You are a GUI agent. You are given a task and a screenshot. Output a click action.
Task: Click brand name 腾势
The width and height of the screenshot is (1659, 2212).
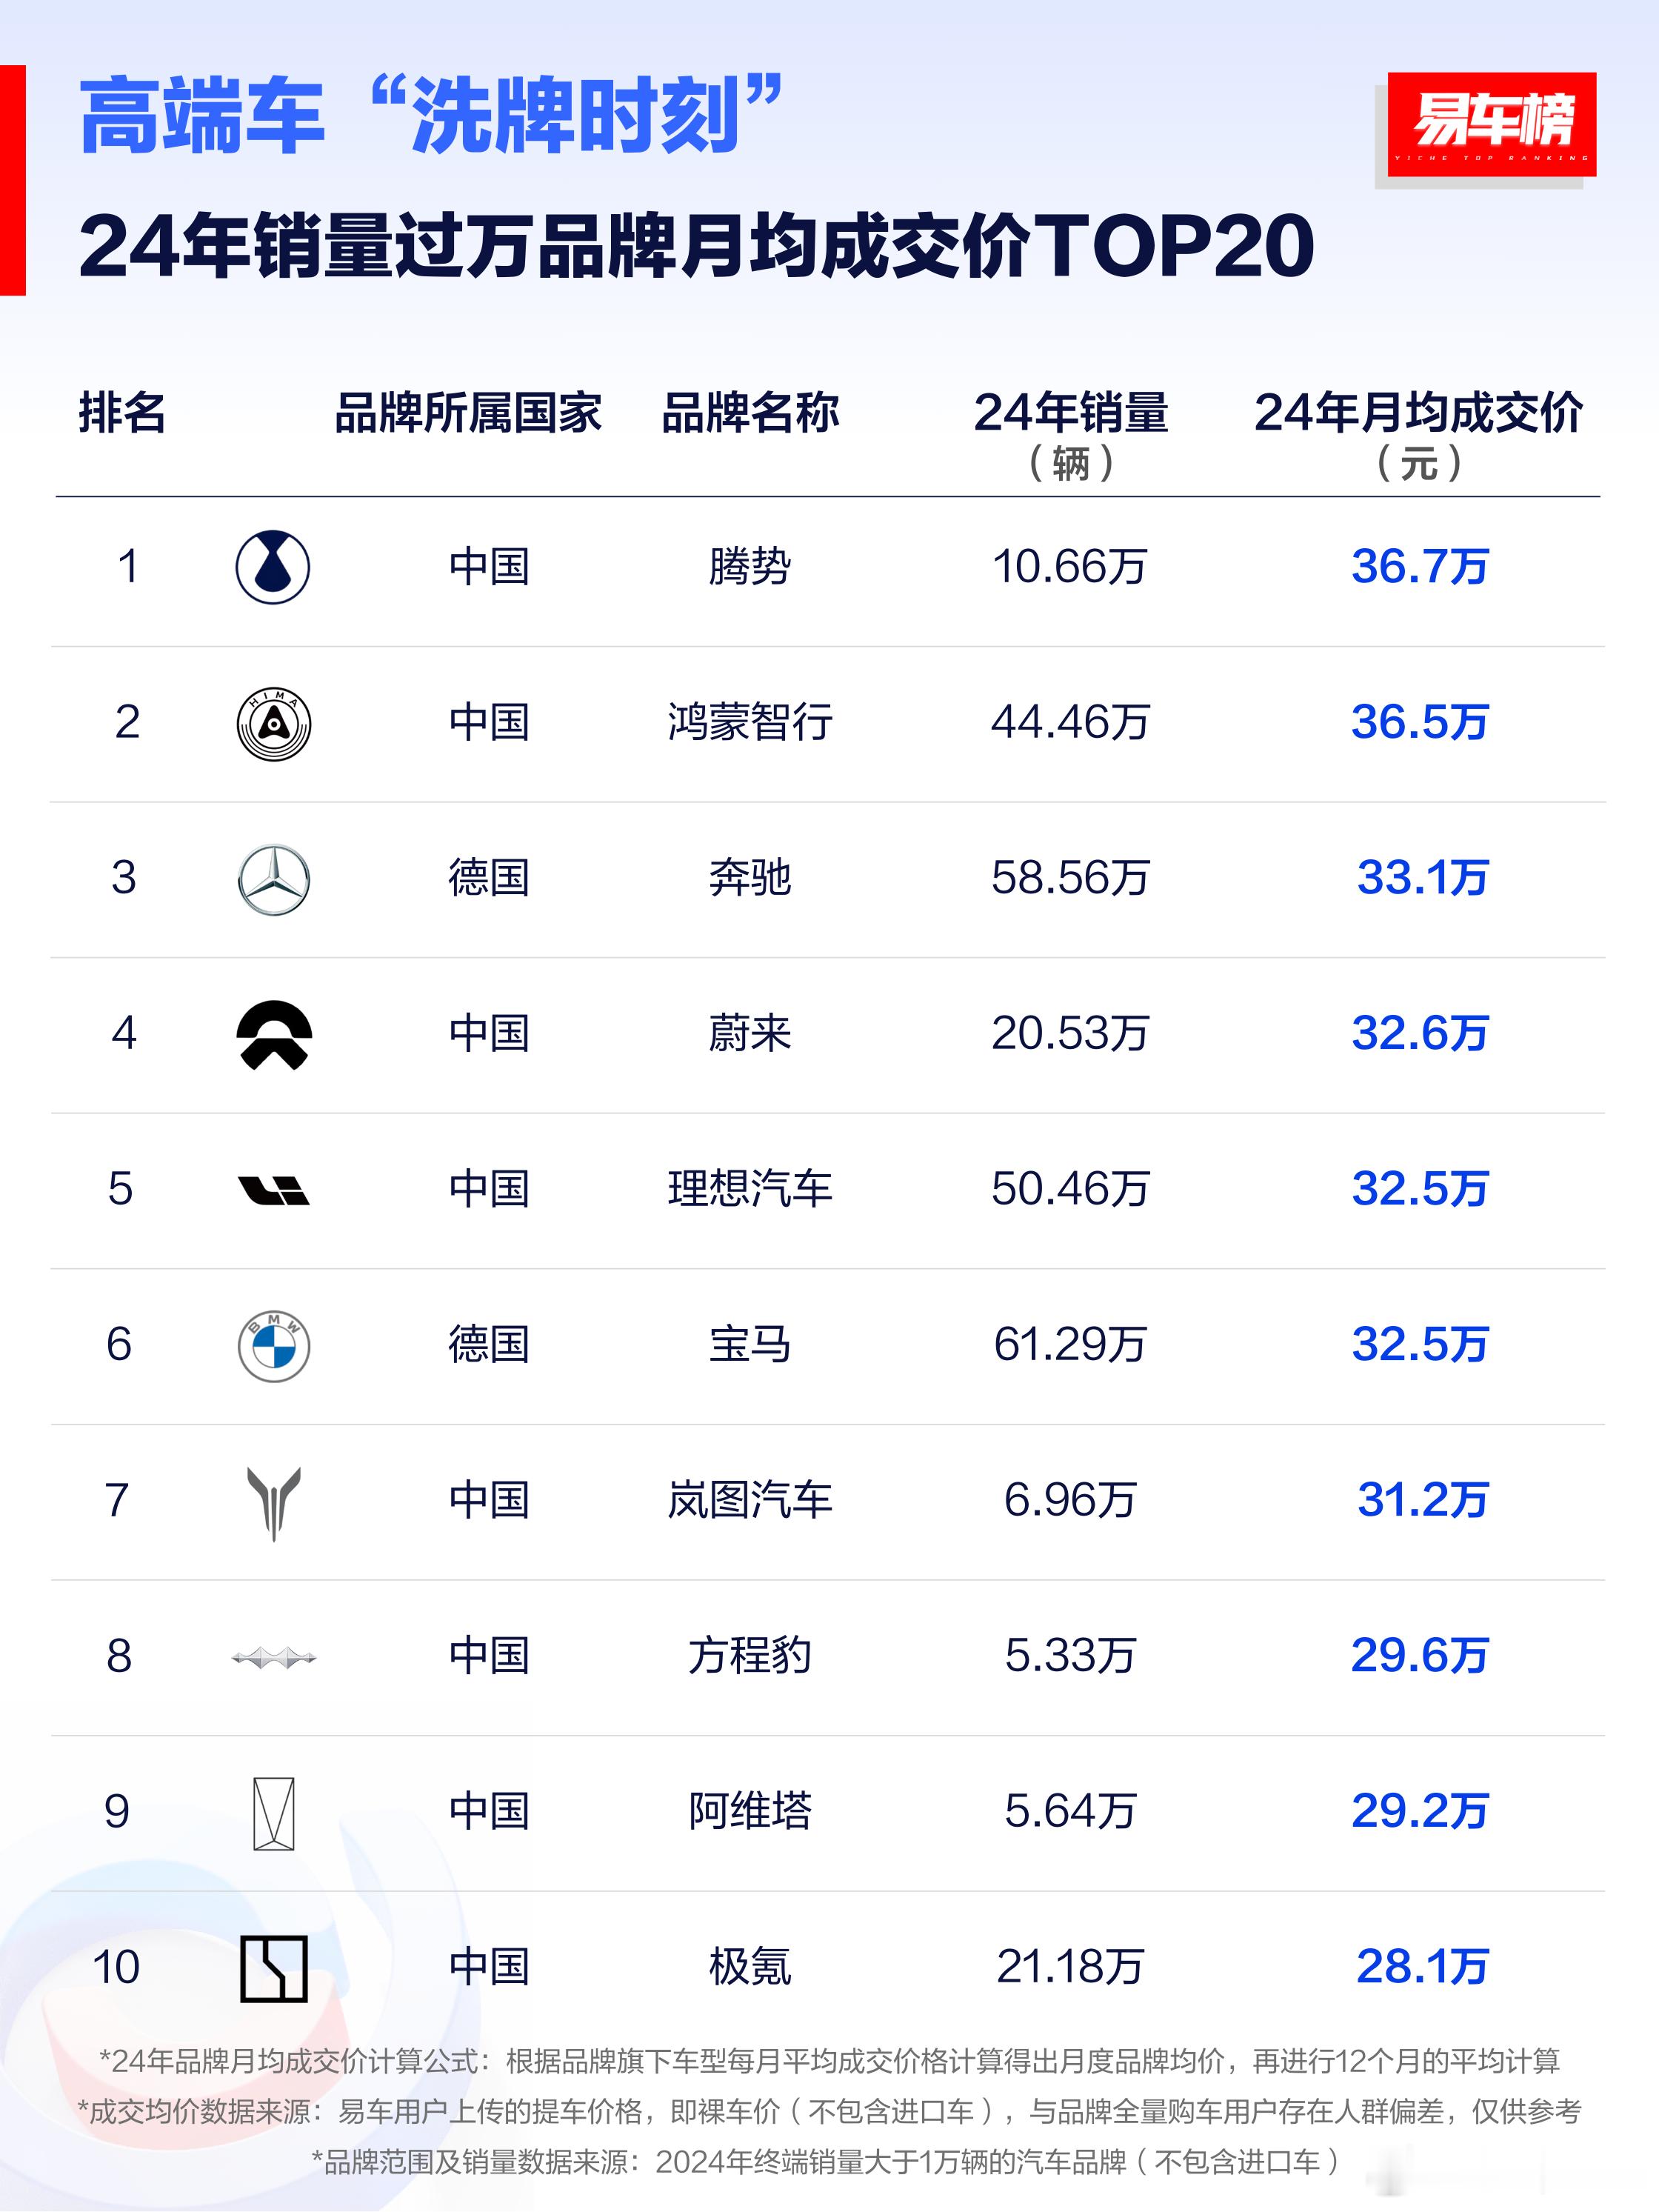[749, 567]
